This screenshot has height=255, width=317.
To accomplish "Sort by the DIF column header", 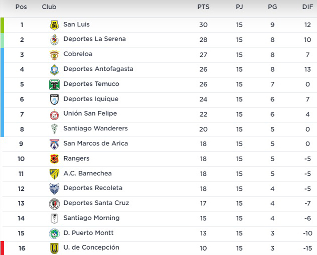I will point(308,7).
